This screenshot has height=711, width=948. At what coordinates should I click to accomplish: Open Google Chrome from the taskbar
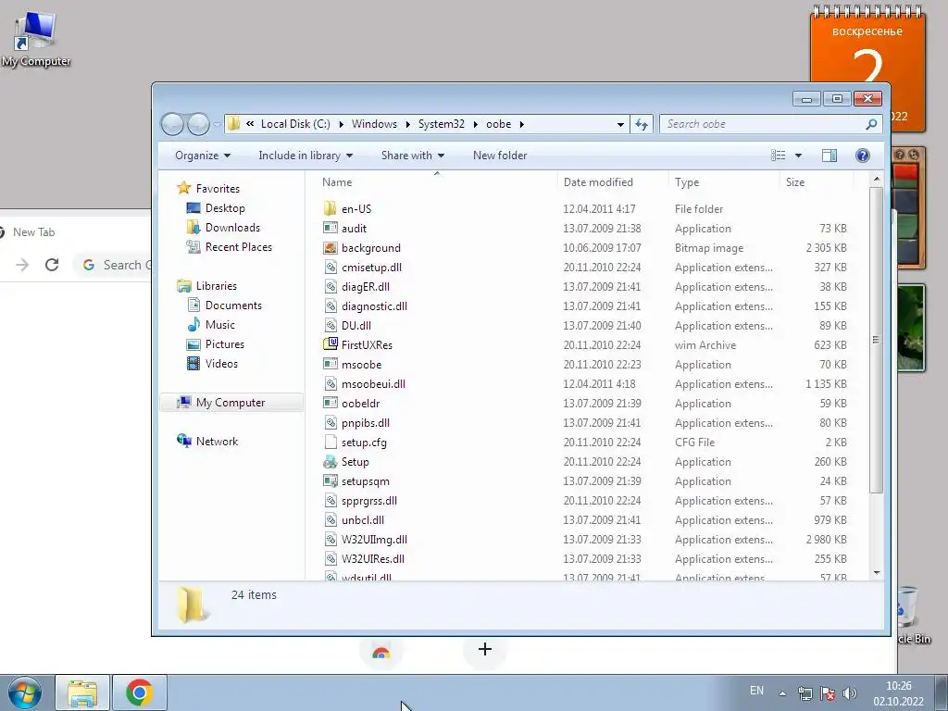(x=139, y=692)
